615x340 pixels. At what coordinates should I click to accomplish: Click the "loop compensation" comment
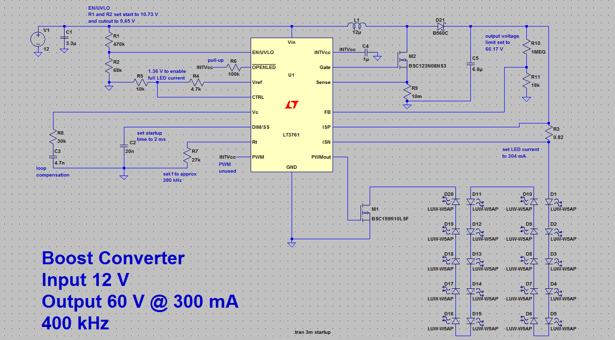[53, 172]
